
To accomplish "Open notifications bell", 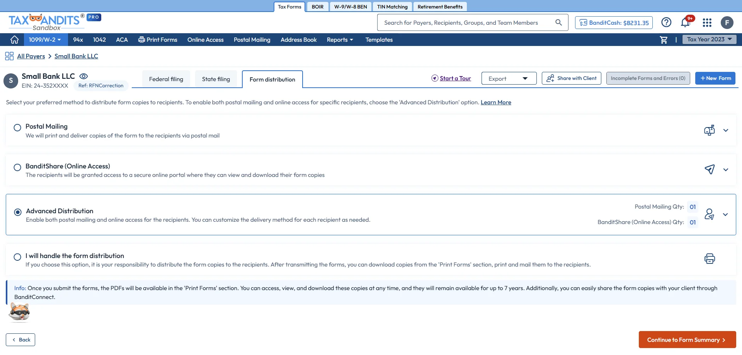I will 686,22.
